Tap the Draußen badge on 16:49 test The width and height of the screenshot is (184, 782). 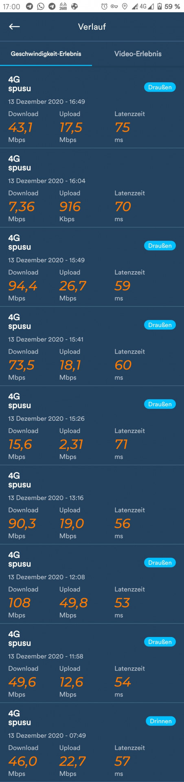point(160,87)
